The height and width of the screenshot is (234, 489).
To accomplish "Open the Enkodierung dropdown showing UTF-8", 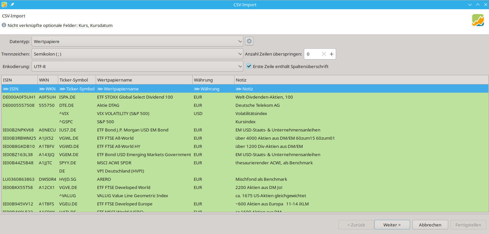I will coord(137,66).
